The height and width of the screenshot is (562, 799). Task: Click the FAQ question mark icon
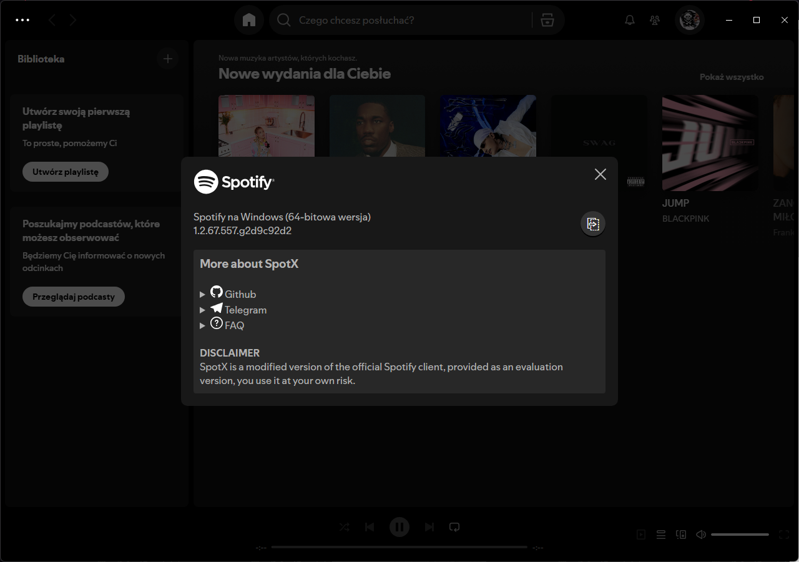[217, 323]
